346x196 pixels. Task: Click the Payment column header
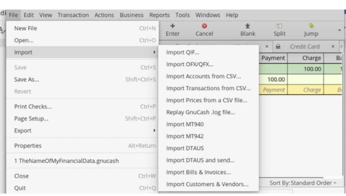[x=273, y=58]
